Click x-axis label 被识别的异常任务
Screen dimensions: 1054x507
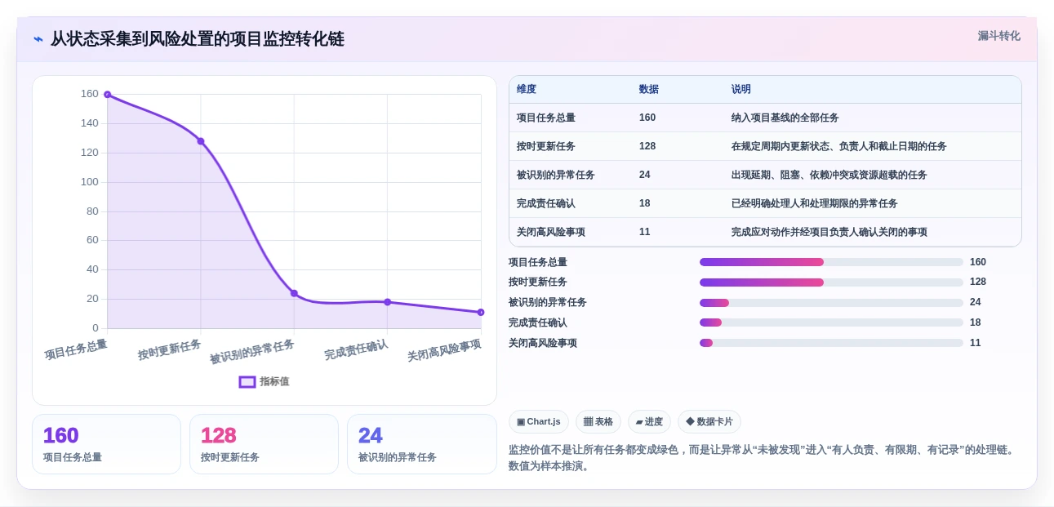coord(252,353)
